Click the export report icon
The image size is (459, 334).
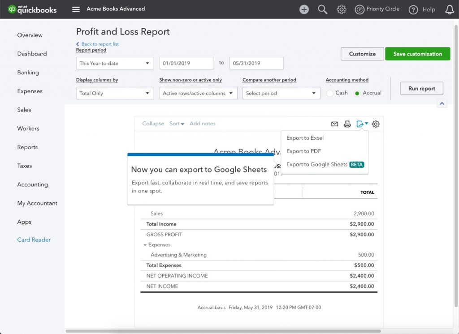[362, 124]
